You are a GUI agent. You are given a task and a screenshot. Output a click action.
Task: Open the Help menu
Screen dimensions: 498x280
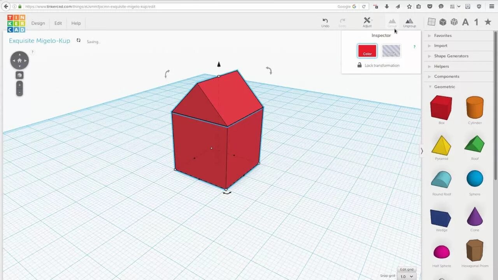coord(76,23)
